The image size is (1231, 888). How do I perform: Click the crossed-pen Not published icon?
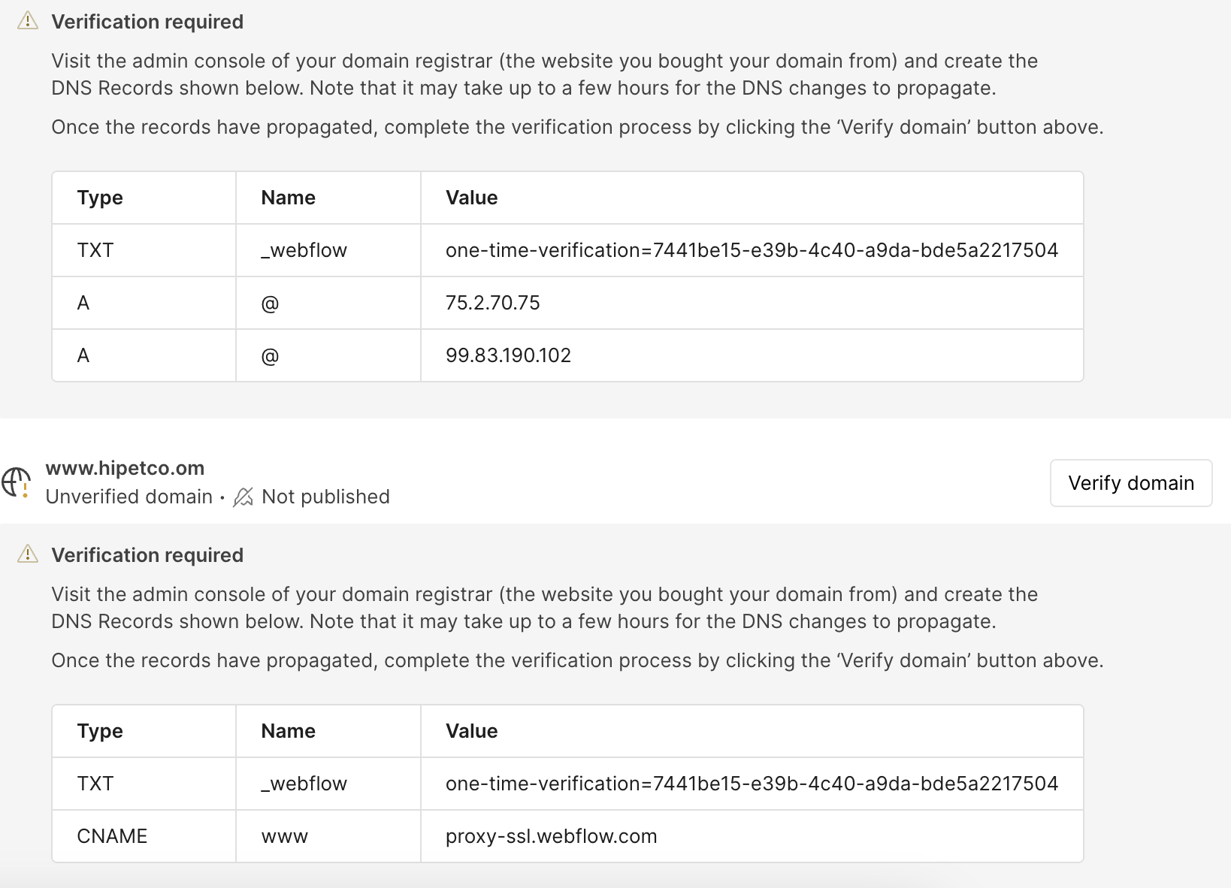pyautogui.click(x=242, y=497)
